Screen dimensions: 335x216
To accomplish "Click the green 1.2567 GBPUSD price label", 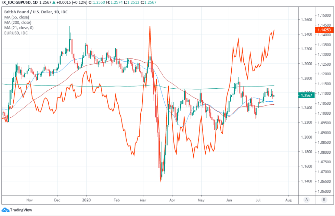I will tap(306, 96).
